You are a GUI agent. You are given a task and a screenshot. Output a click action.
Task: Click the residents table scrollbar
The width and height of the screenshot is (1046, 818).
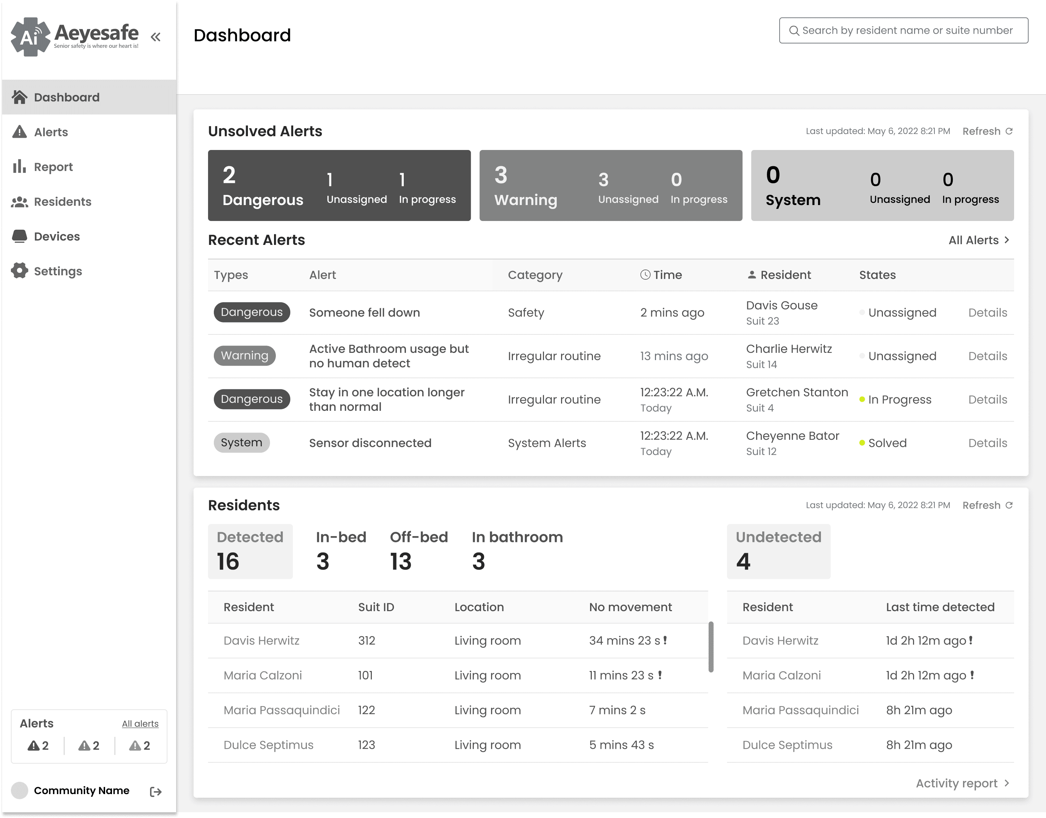[711, 647]
